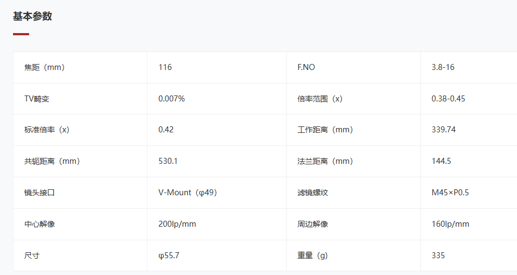Select the working distance value 339.74
The height and width of the screenshot is (275, 517).
coord(443,130)
